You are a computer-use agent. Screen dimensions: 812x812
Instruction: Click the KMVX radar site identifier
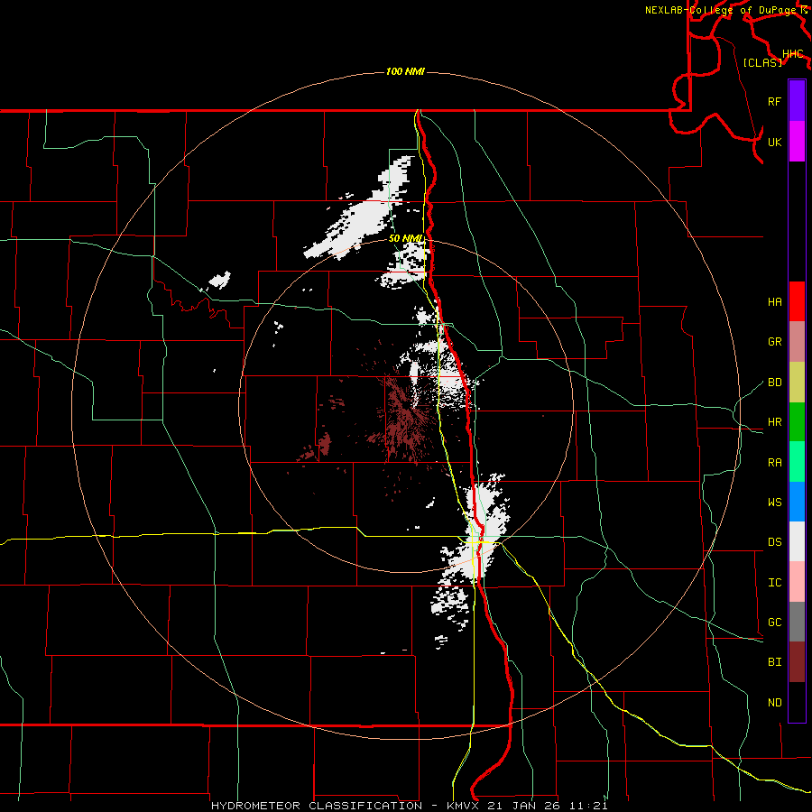click(464, 806)
